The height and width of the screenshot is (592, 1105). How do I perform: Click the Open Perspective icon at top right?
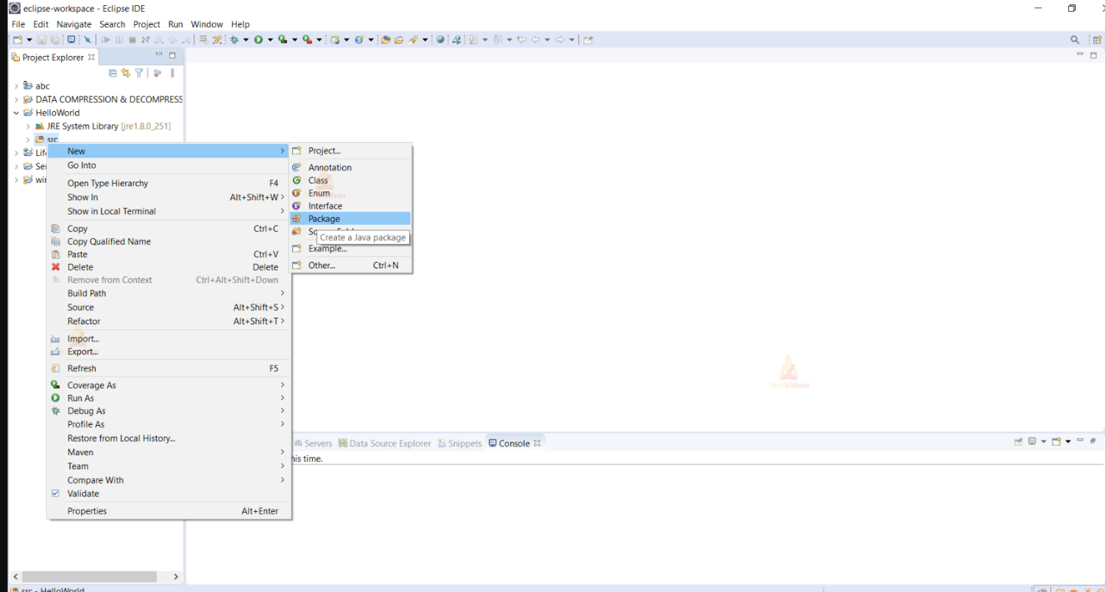1096,40
